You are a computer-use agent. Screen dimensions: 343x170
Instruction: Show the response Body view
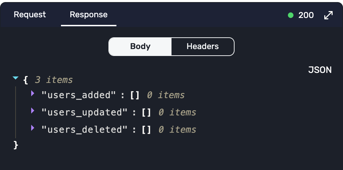tap(140, 46)
